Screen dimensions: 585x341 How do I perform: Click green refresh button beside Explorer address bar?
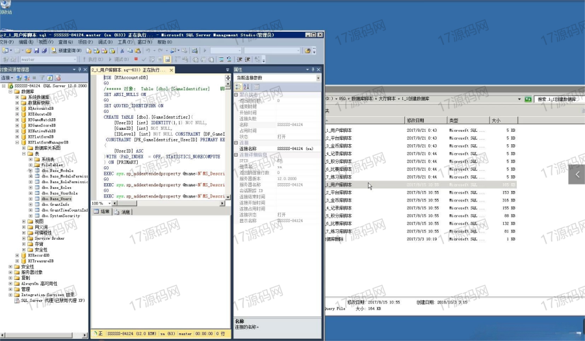point(528,99)
